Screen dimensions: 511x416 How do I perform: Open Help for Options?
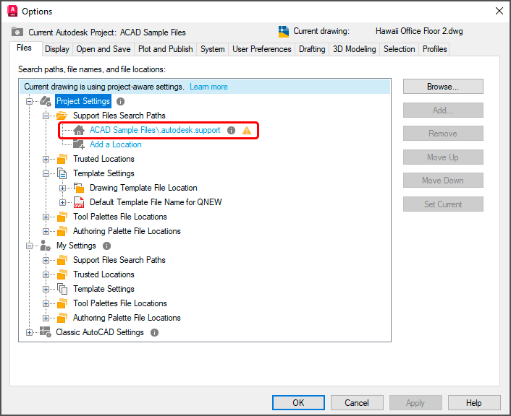pyautogui.click(x=474, y=403)
